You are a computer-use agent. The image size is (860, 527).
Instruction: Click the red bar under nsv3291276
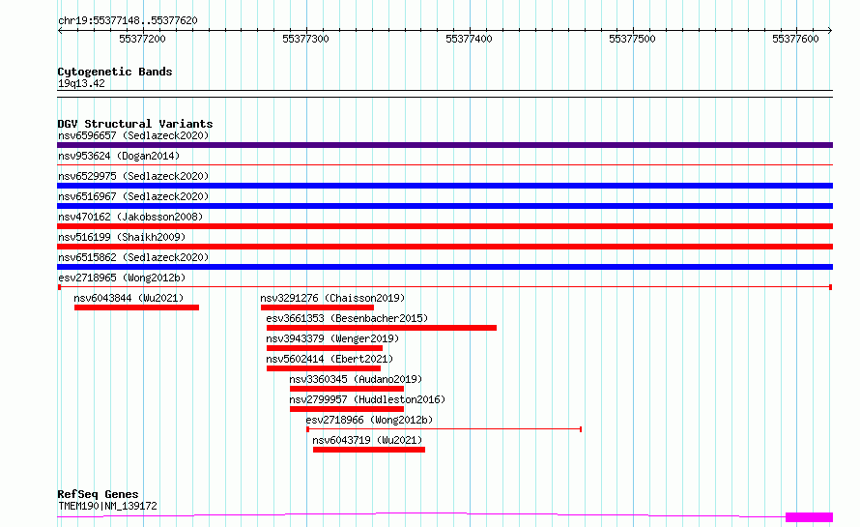coord(317,307)
